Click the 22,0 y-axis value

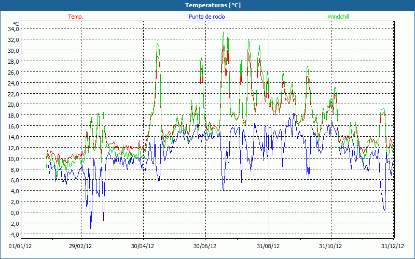tap(13, 94)
